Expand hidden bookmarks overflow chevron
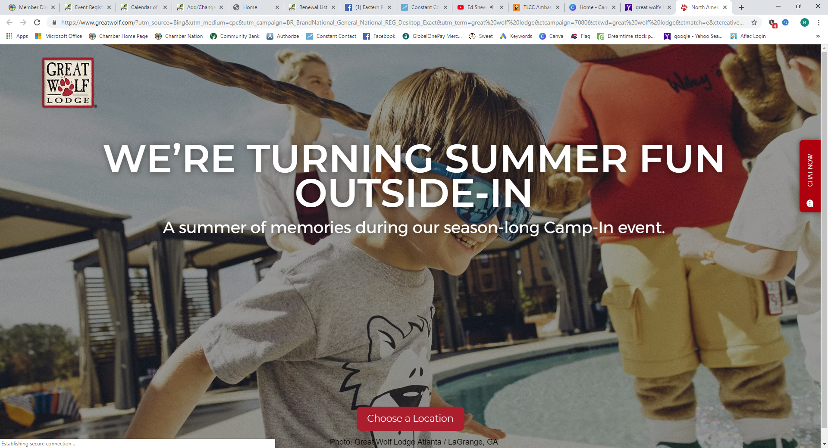This screenshot has height=448, width=828. 818,36
